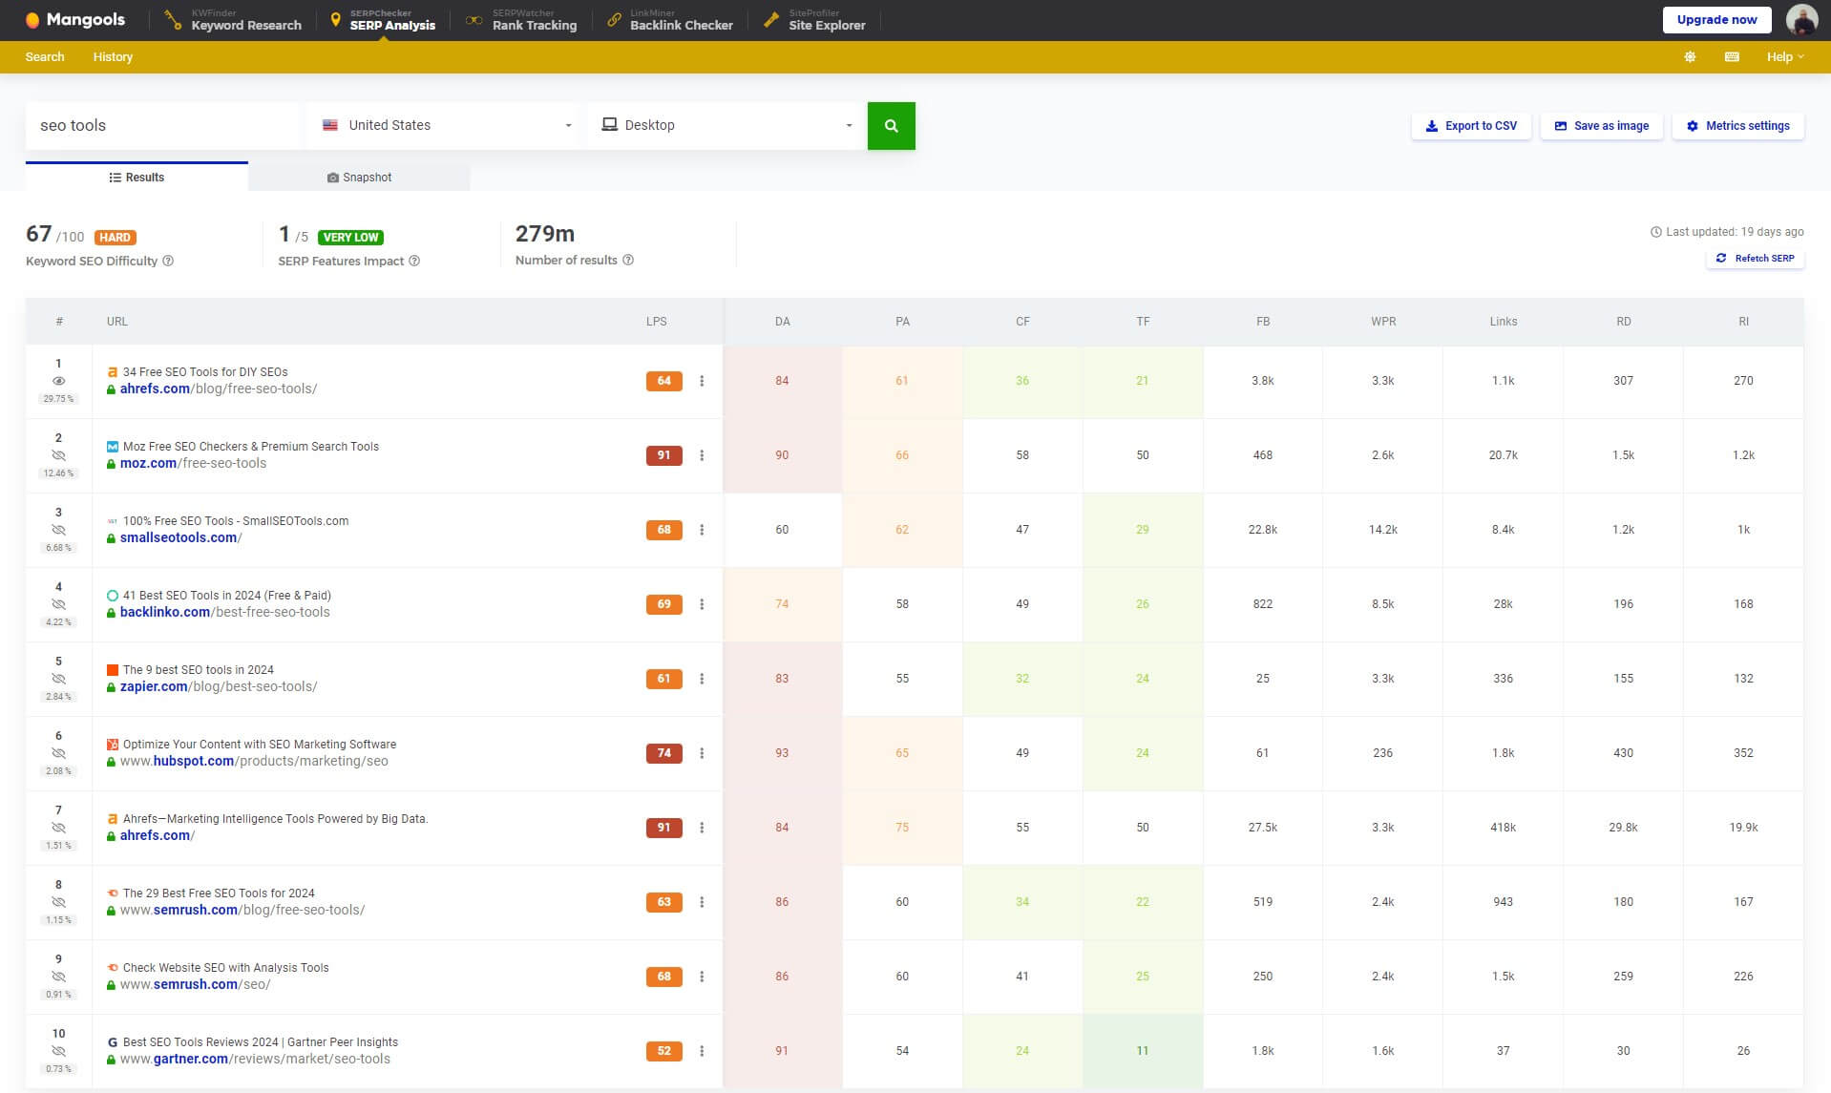Viewport: 1831px width, 1093px height.
Task: Toggle crossed eye icon on gartner.com row
Action: [58, 1051]
